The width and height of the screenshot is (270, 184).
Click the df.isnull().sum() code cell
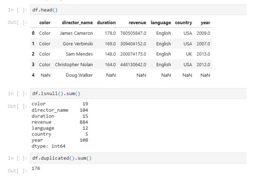point(138,93)
